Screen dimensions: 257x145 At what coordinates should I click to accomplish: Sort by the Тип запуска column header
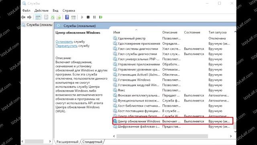coord(218,32)
